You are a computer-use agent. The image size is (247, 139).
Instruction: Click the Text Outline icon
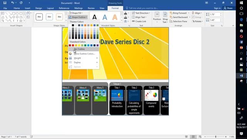125,17
